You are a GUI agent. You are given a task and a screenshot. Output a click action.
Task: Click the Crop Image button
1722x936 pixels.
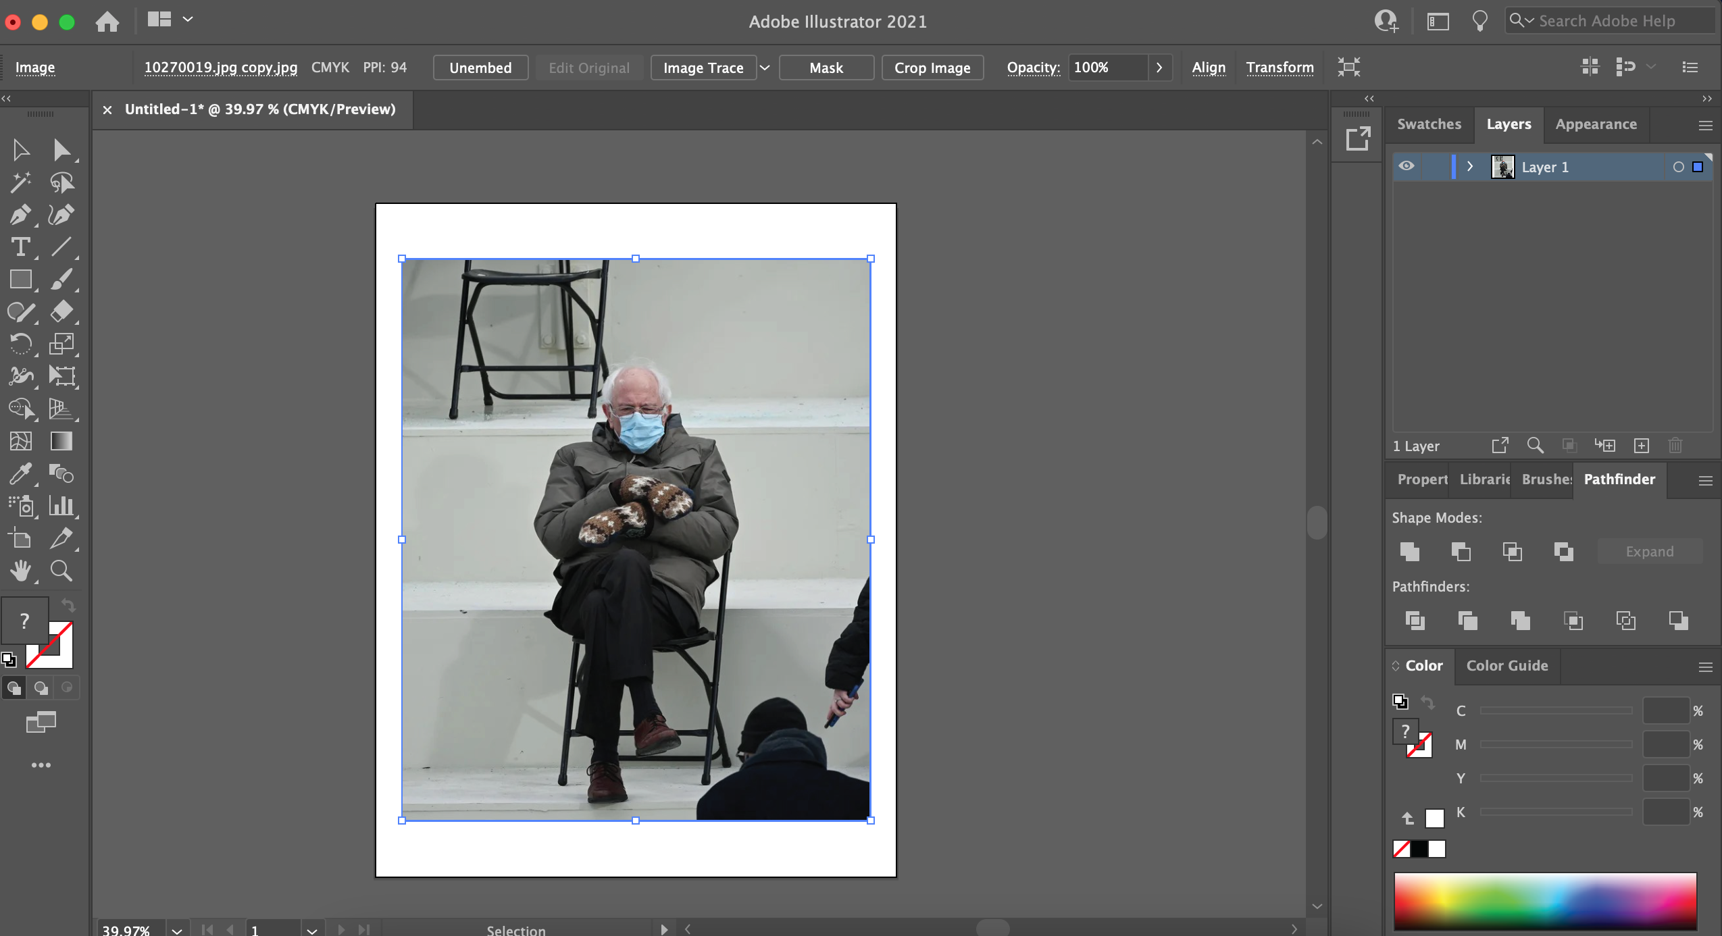[x=932, y=68]
